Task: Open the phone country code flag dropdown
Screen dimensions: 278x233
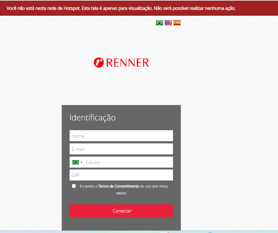Action: pos(77,162)
